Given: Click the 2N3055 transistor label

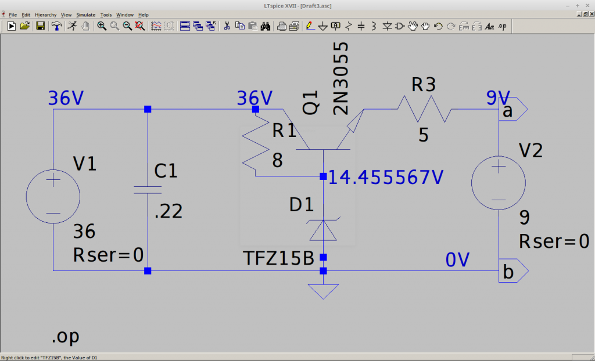Looking at the screenshot, I should point(342,79).
